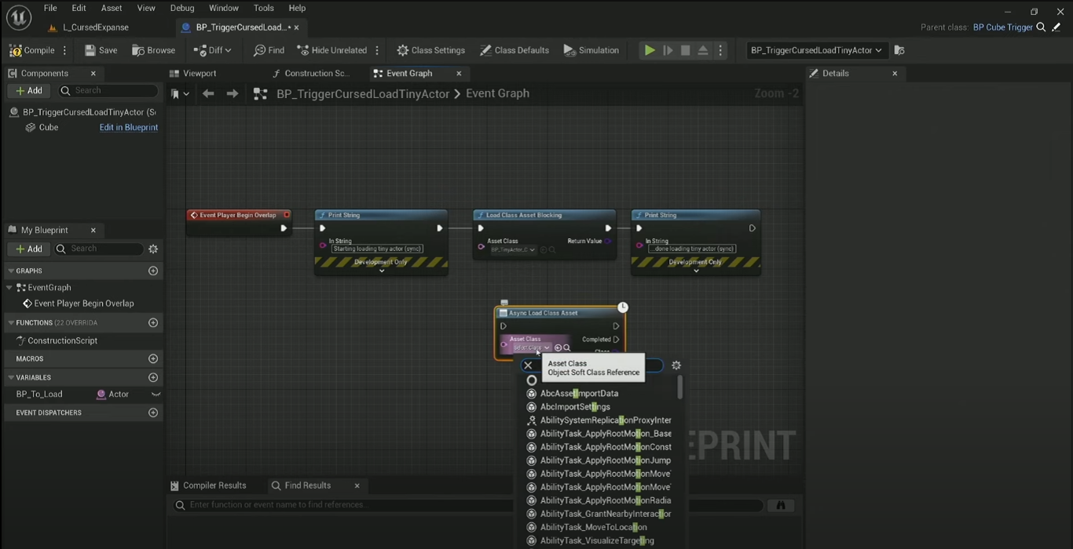
Task: Open Select Class dropdown on Async node
Action: pos(531,347)
